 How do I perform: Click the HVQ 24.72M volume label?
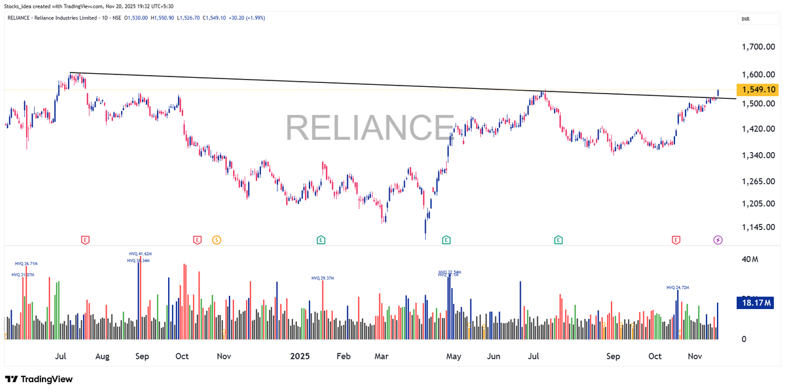(678, 287)
